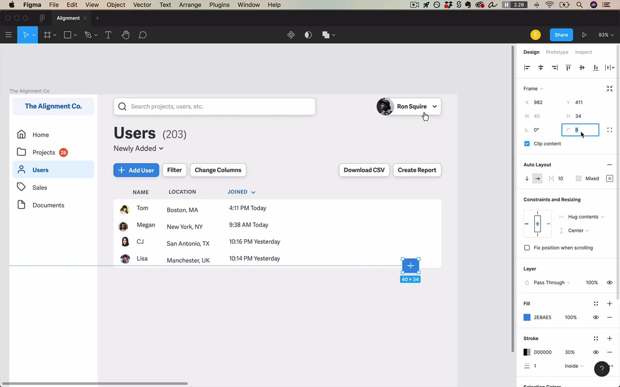Click the Create Report button

point(417,170)
